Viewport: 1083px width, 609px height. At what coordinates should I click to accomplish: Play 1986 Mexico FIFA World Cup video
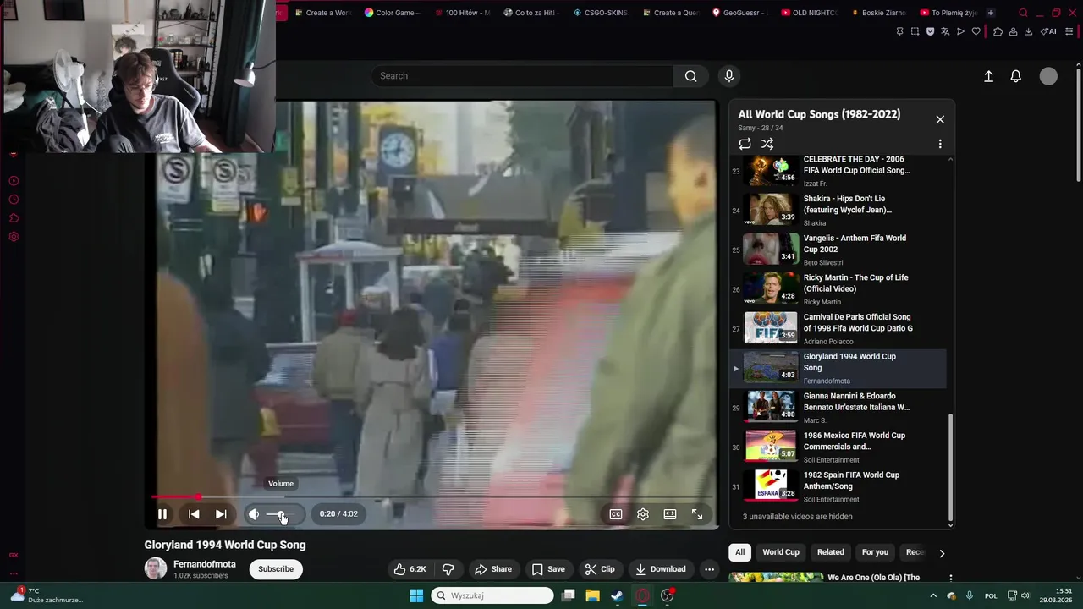(x=838, y=447)
